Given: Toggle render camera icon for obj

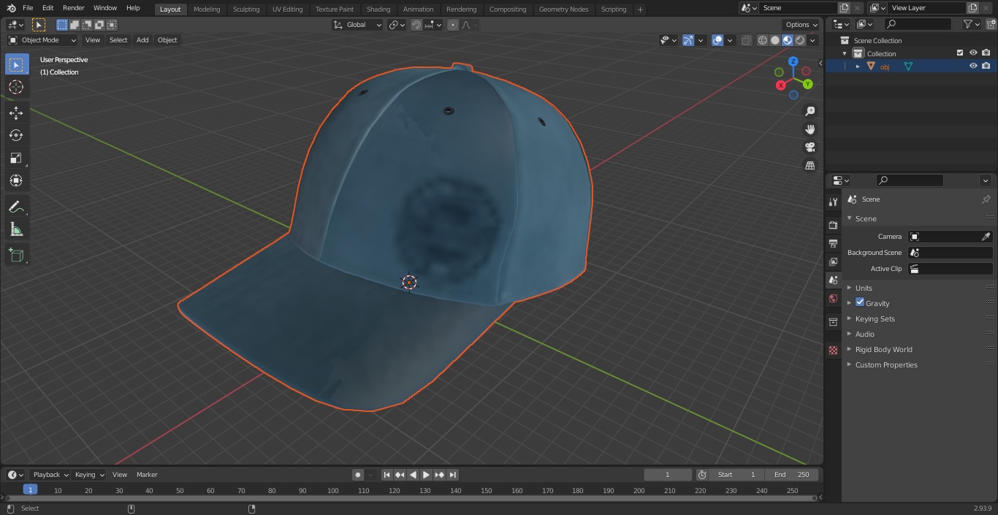Looking at the screenshot, I should pos(986,66).
